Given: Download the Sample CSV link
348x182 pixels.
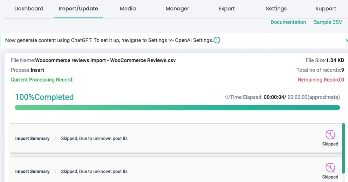Looking at the screenshot, I should pos(328,22).
